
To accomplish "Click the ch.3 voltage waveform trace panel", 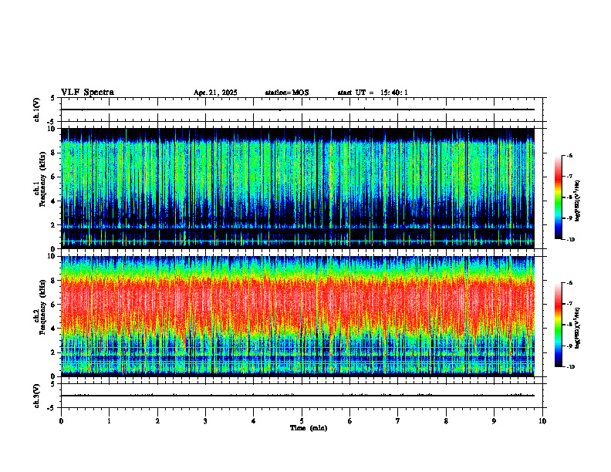I will point(303,396).
